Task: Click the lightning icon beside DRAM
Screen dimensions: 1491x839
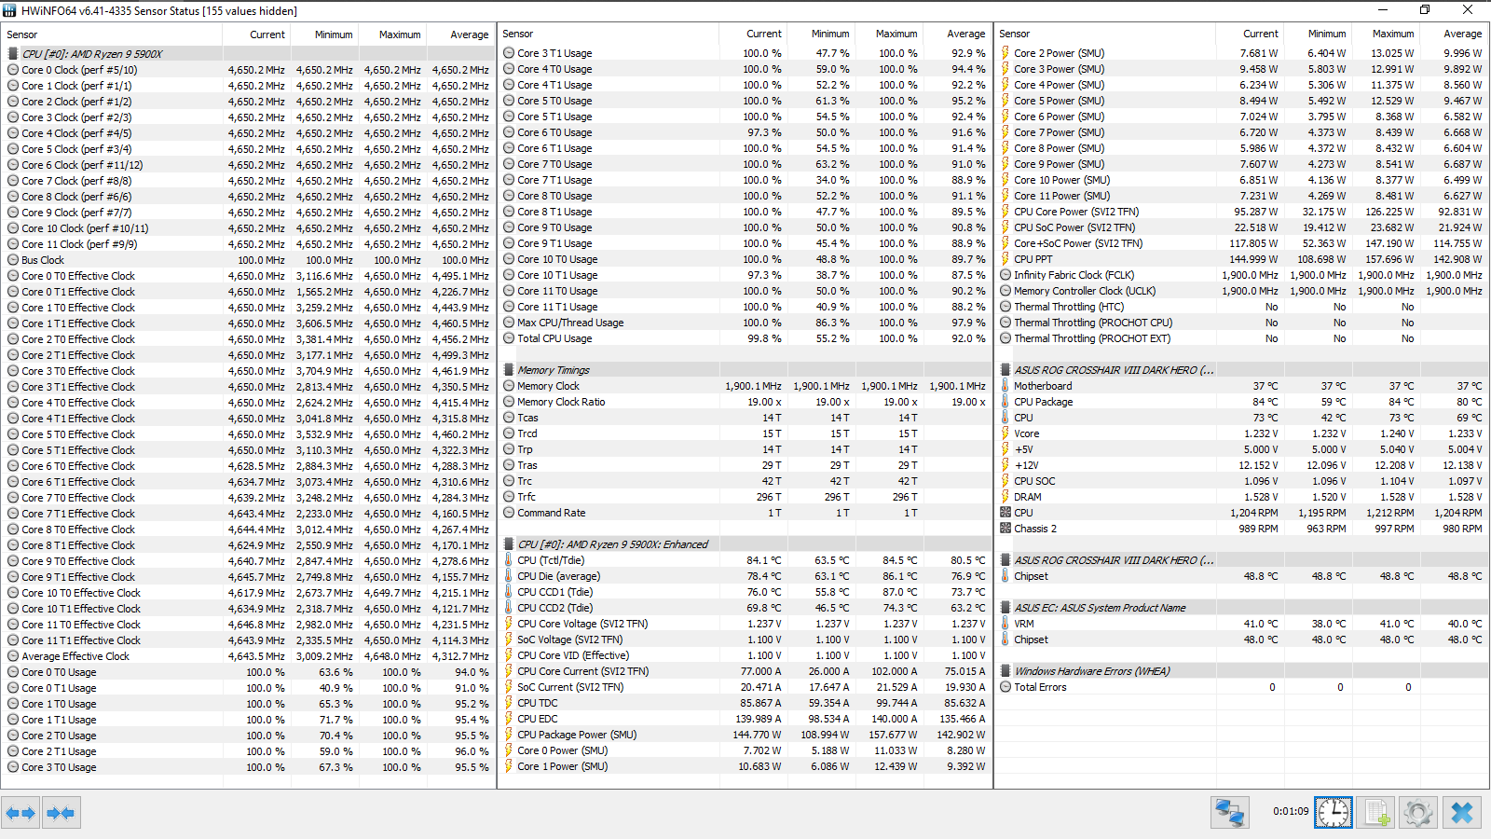Action: (1005, 497)
